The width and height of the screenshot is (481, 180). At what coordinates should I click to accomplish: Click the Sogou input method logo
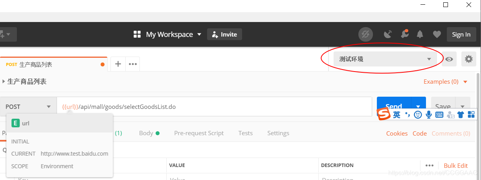(384, 114)
